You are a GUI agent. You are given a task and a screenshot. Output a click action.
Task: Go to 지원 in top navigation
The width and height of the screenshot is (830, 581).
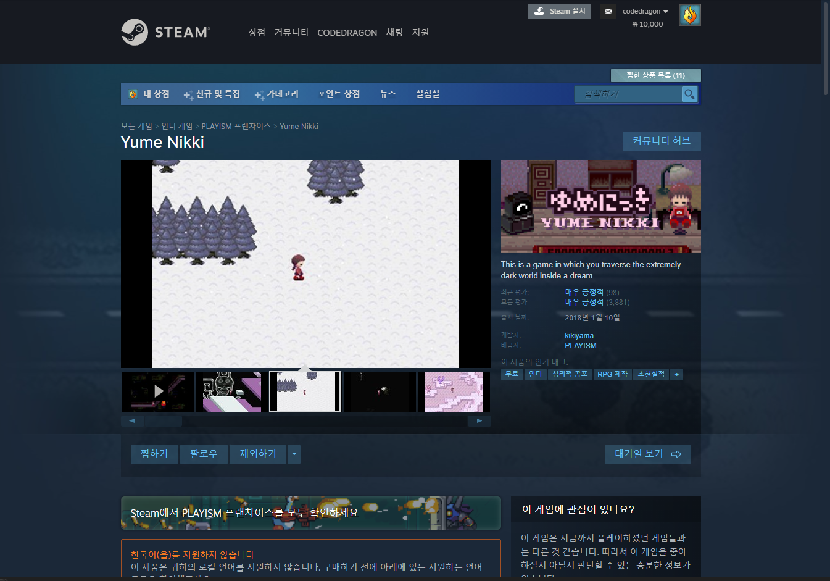(x=420, y=32)
